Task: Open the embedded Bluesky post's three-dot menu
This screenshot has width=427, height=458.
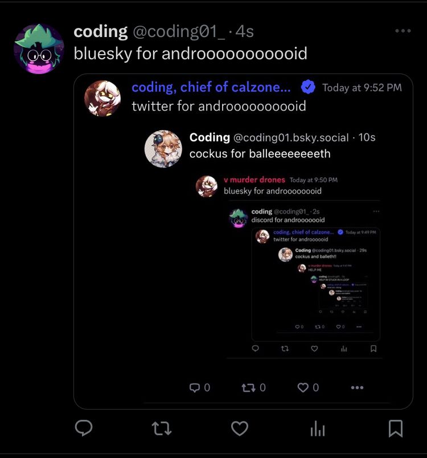Action: [357, 387]
